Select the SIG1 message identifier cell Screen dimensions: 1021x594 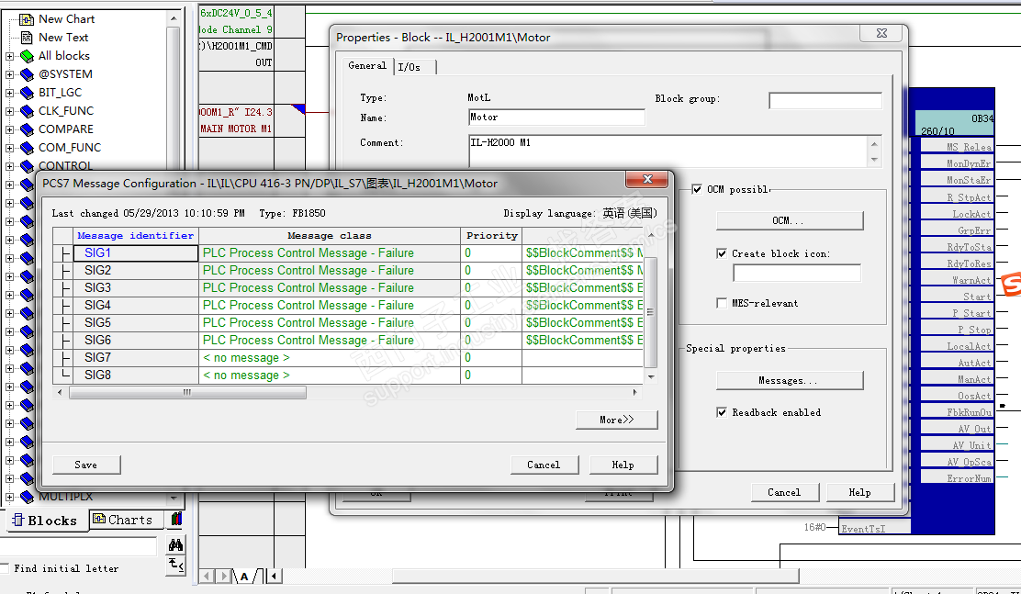pos(136,252)
